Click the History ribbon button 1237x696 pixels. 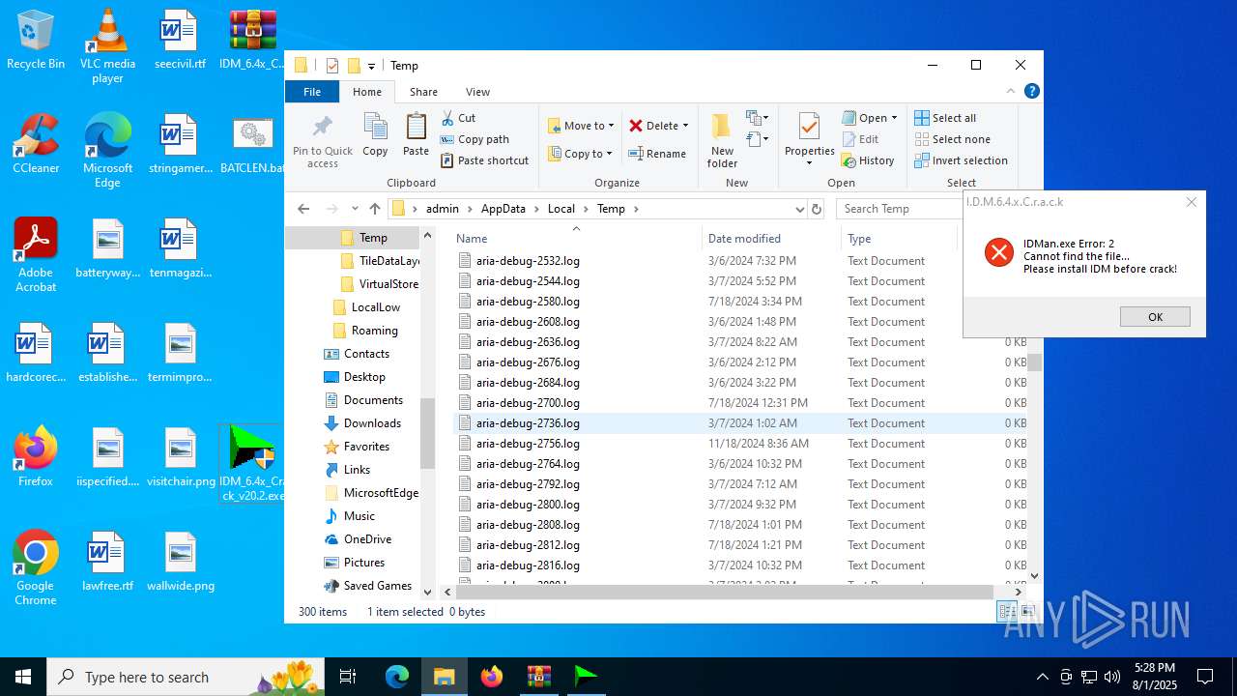(x=868, y=160)
